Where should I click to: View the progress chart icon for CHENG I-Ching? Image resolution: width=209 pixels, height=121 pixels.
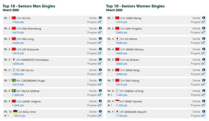click(203, 95)
